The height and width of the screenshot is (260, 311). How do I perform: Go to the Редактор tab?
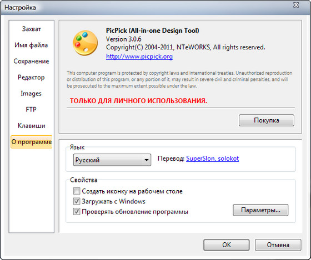[x=31, y=78]
